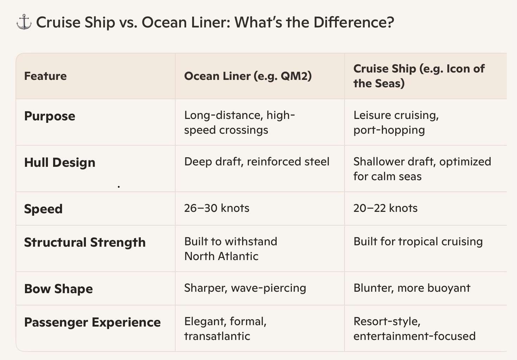Select the "Feature" column header
This screenshot has height=360, width=517.
tap(45, 76)
